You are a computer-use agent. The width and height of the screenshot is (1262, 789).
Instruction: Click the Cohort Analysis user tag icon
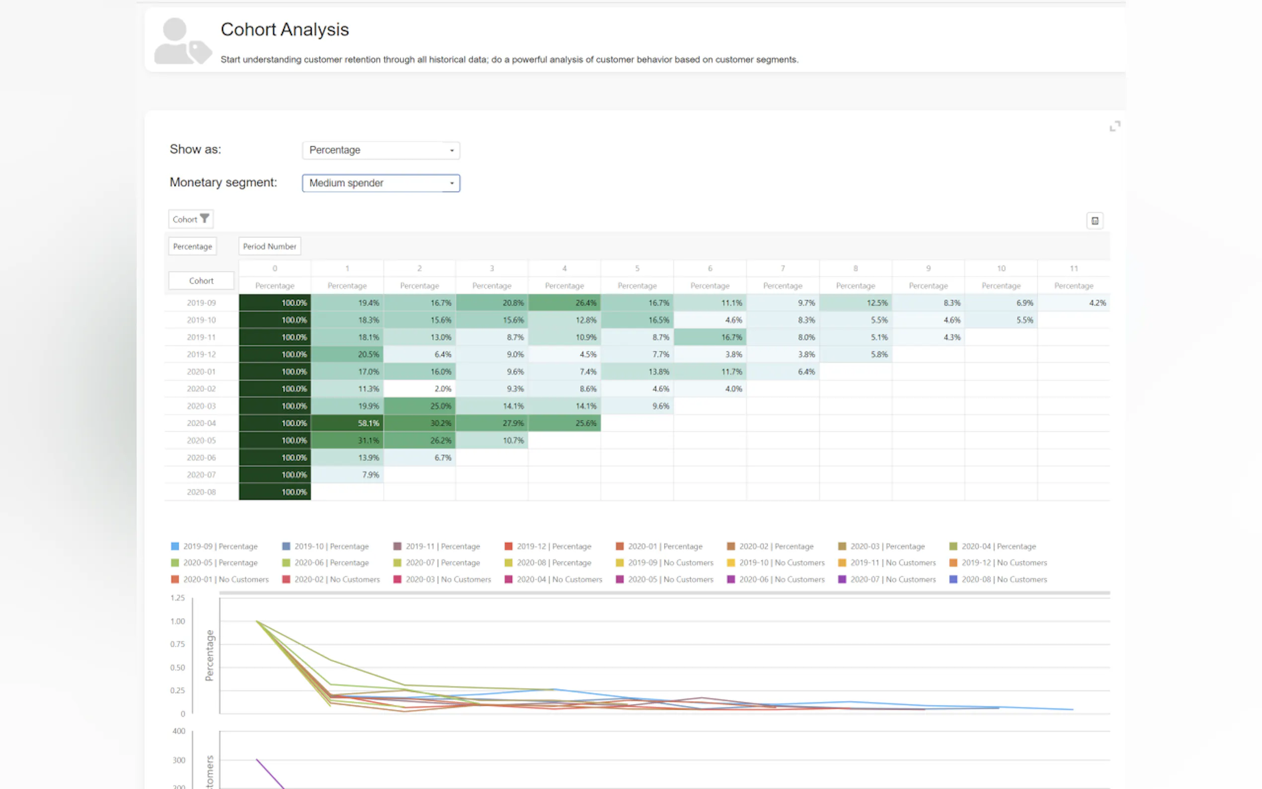pos(183,42)
